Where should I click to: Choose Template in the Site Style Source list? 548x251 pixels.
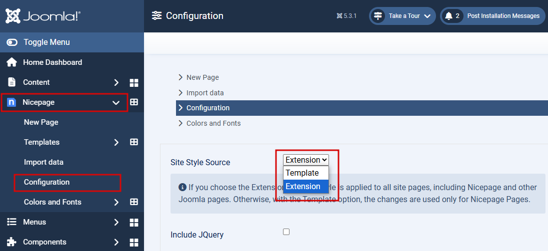[306, 173]
